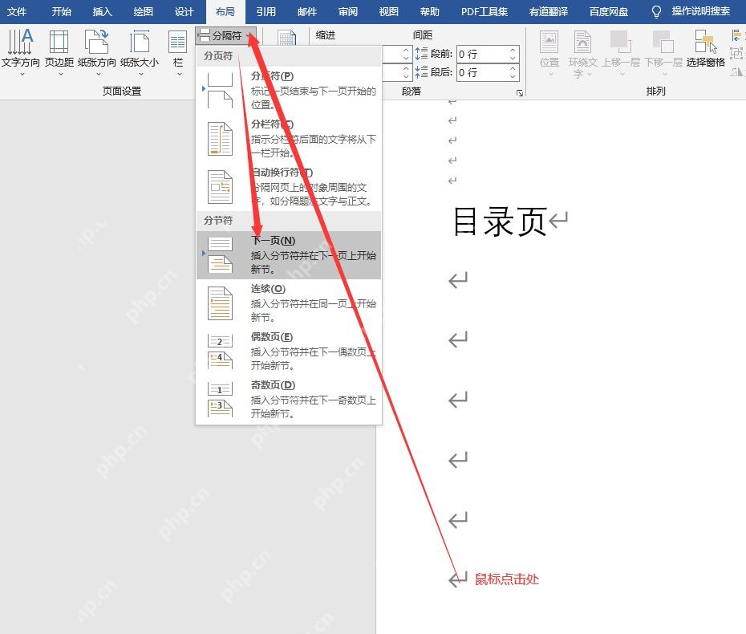This screenshot has width=746, height=634.
Task: Open the 栏 columns tool
Action: 178,52
